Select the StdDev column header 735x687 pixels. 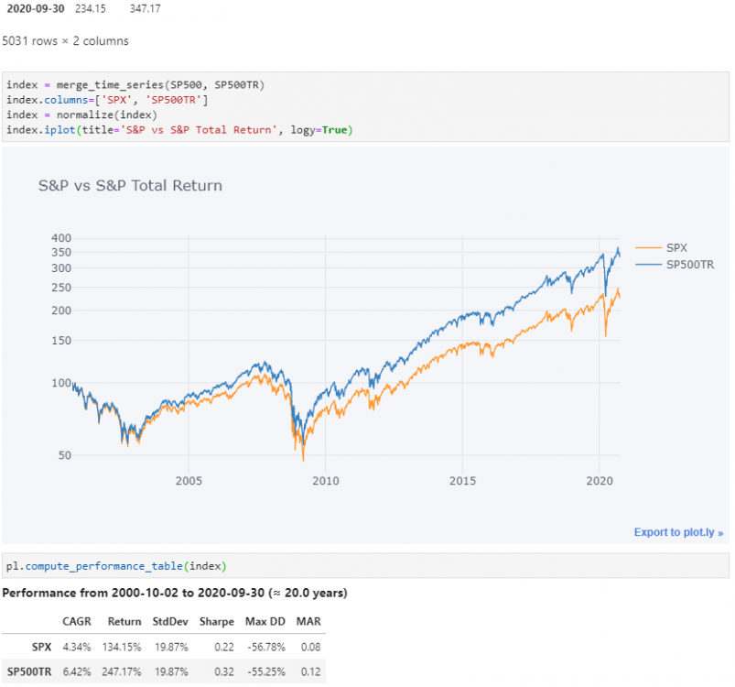point(170,621)
